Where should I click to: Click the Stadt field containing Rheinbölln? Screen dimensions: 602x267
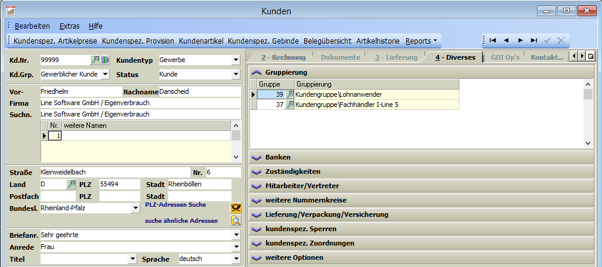(200, 185)
